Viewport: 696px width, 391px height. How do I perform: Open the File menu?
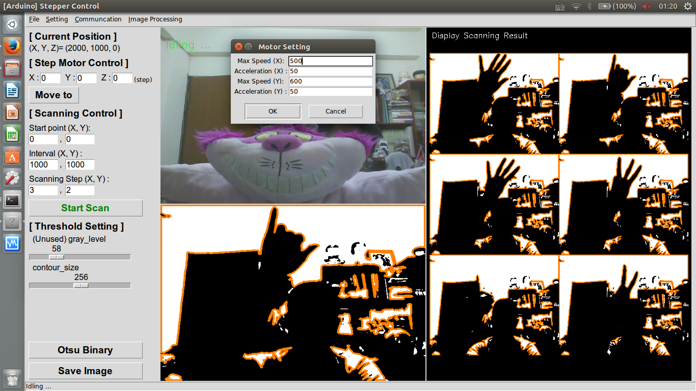click(x=34, y=19)
